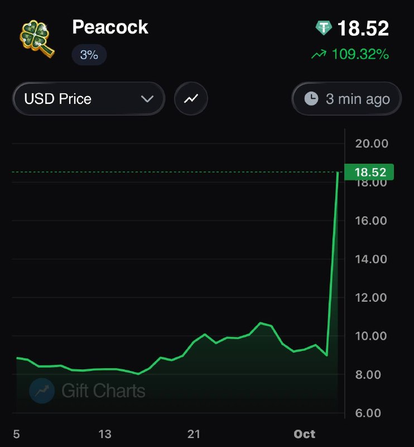The width and height of the screenshot is (414, 447).
Task: Click the 20.00 price axis label
Action: point(372,144)
